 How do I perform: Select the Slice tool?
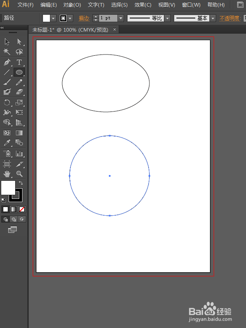pyautogui.click(x=19, y=164)
